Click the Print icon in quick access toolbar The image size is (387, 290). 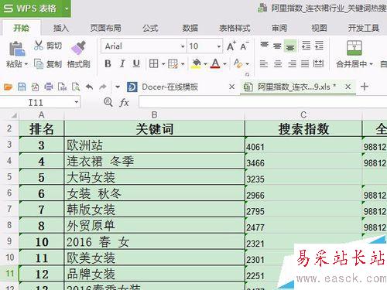click(49, 87)
